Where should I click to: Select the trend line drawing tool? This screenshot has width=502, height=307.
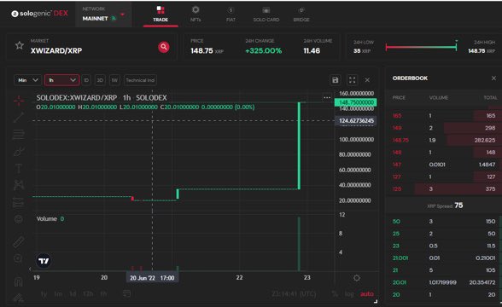19,118
